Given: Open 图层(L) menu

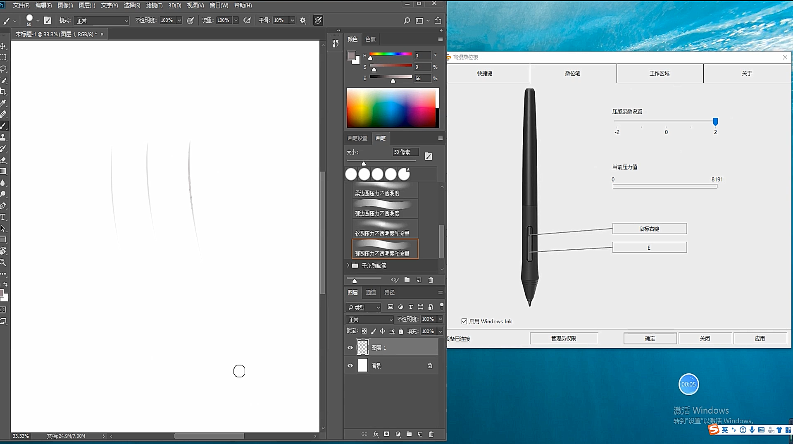Looking at the screenshot, I should point(87,5).
